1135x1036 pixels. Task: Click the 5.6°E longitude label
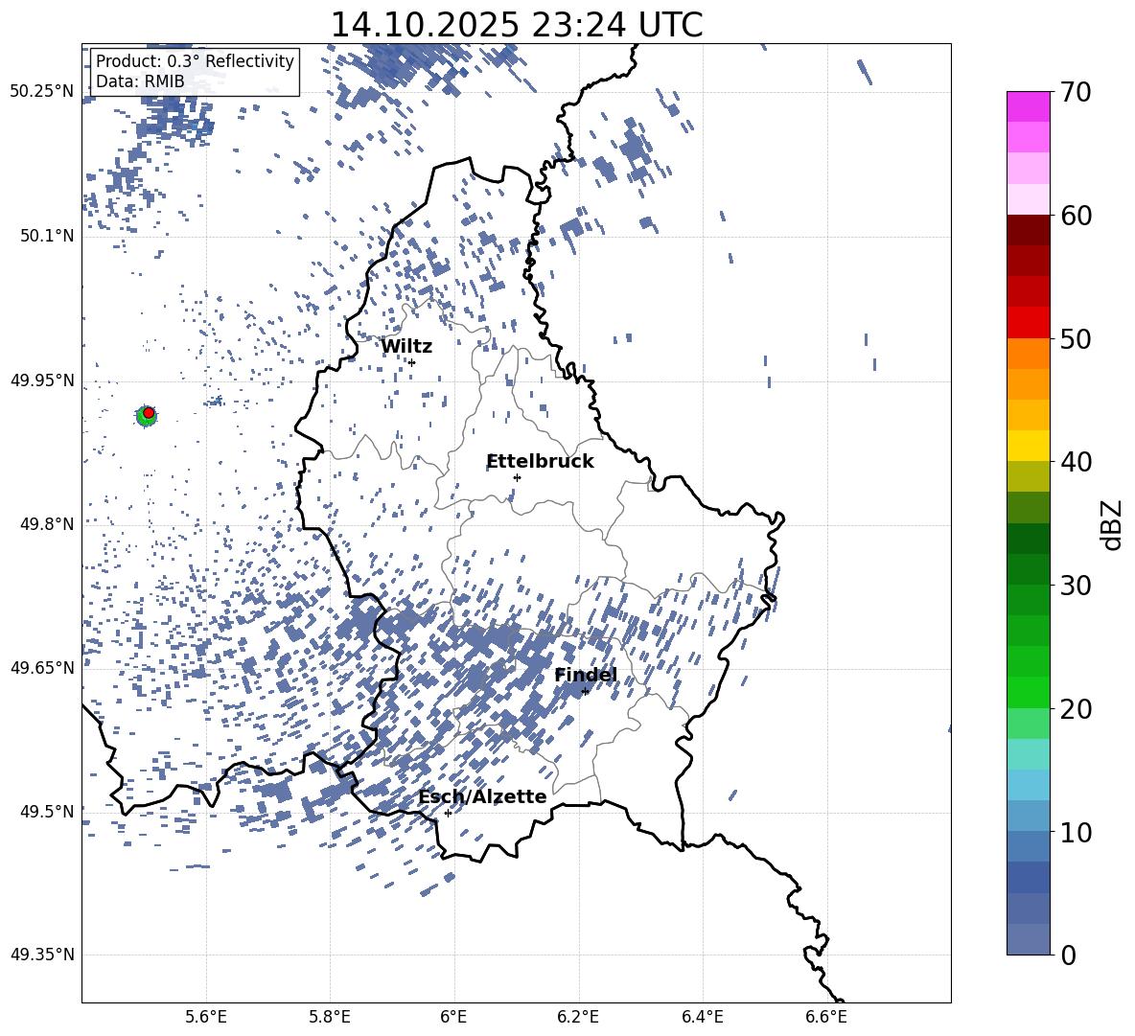pos(206,1017)
